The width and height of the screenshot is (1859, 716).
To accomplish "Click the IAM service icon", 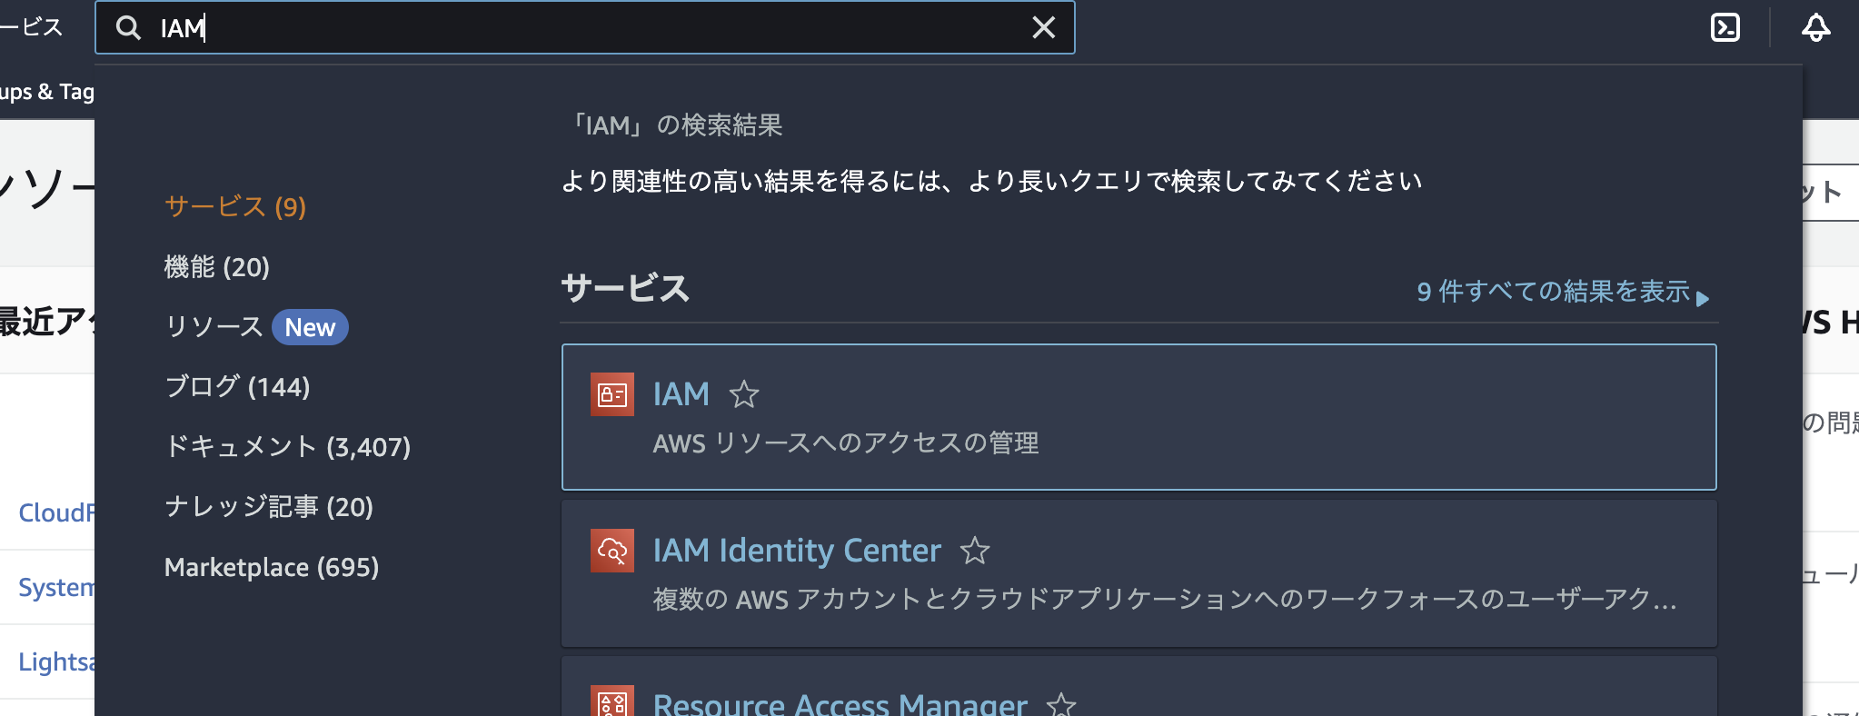I will pos(612,394).
